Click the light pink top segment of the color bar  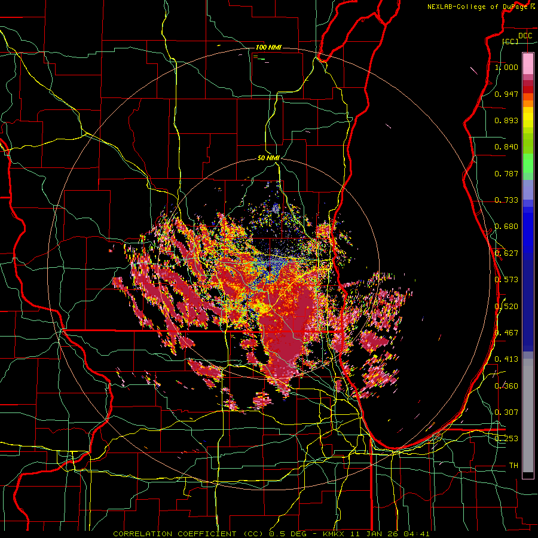pos(528,63)
